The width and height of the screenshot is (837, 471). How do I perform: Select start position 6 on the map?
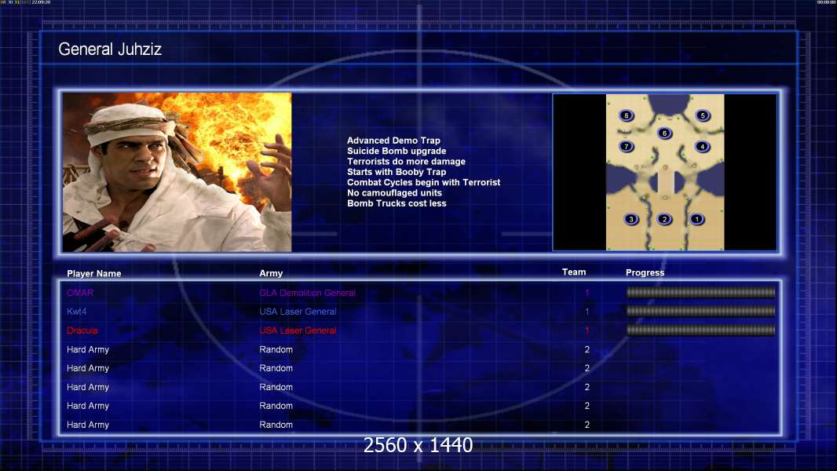(664, 133)
